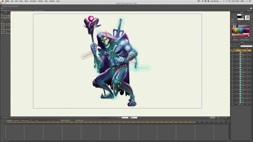Select the Zoom Workspace magnifier tool
This screenshot has width=253, height=142.
click(4, 33)
